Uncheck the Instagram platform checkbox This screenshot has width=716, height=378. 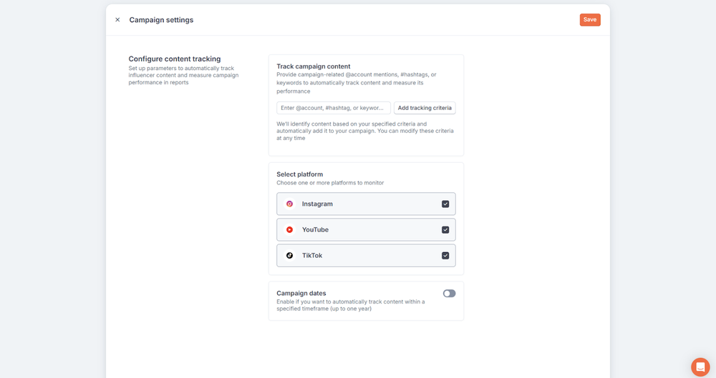click(445, 204)
